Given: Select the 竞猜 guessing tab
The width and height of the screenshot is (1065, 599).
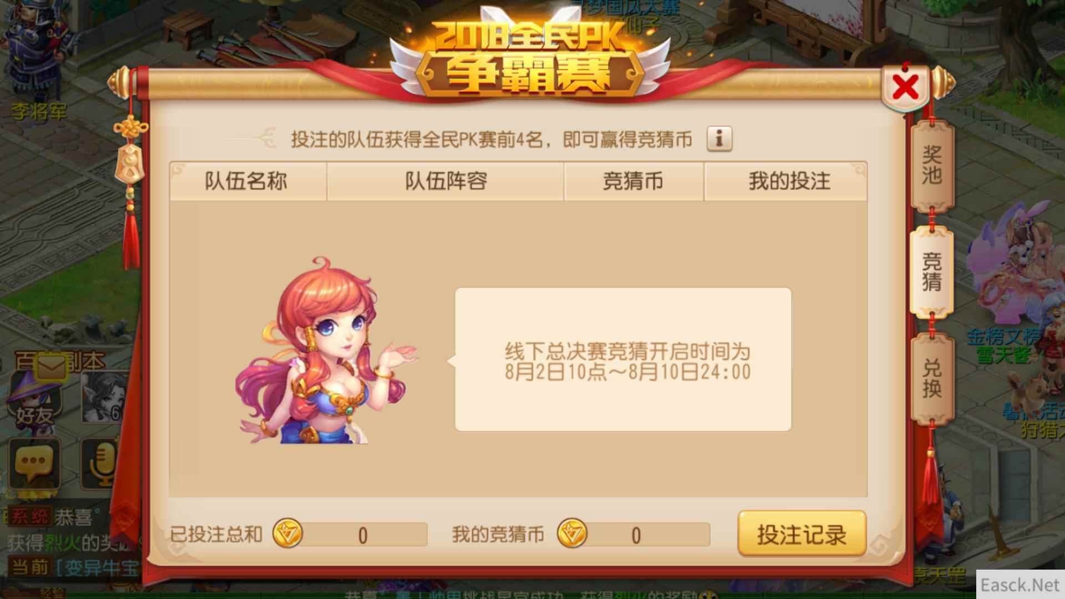Looking at the screenshot, I should click(x=932, y=272).
